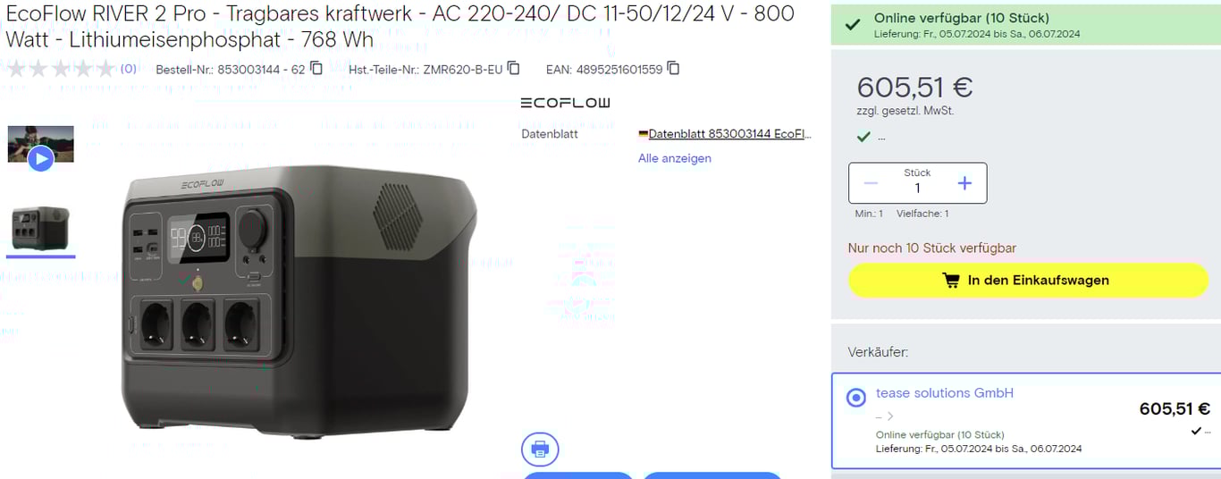1221x479 pixels.
Task: Open the tease solutions GmbH seller link
Action: 944,393
